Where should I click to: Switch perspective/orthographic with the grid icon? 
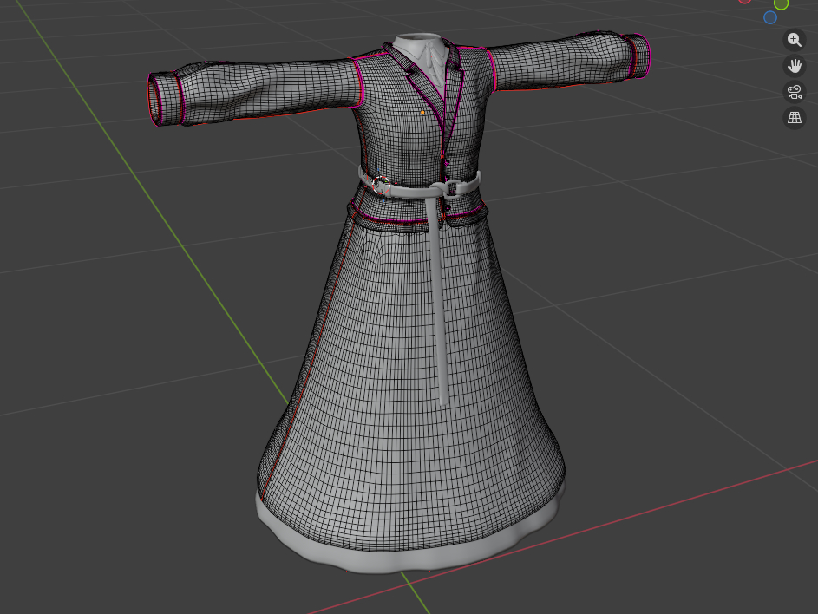pos(794,118)
